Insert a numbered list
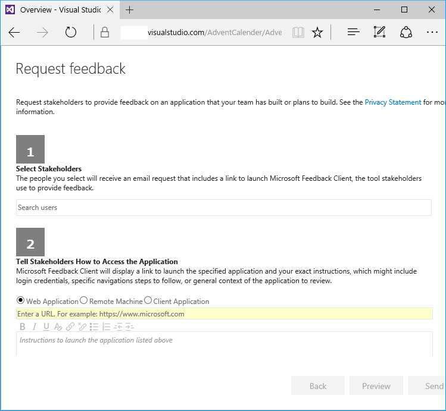This screenshot has width=446, height=411. point(106,327)
